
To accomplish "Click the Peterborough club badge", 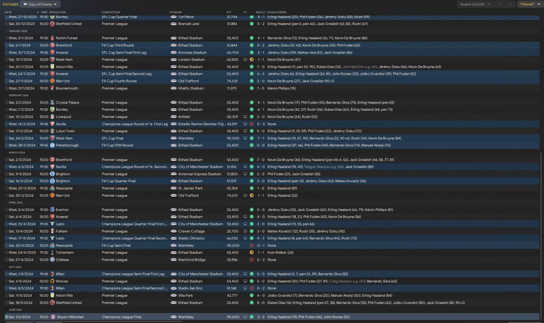I will 52,146.
